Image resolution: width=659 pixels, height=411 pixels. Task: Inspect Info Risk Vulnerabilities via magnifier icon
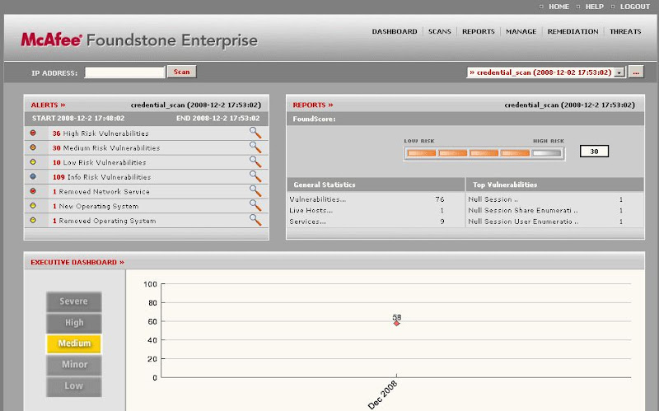coord(255,176)
